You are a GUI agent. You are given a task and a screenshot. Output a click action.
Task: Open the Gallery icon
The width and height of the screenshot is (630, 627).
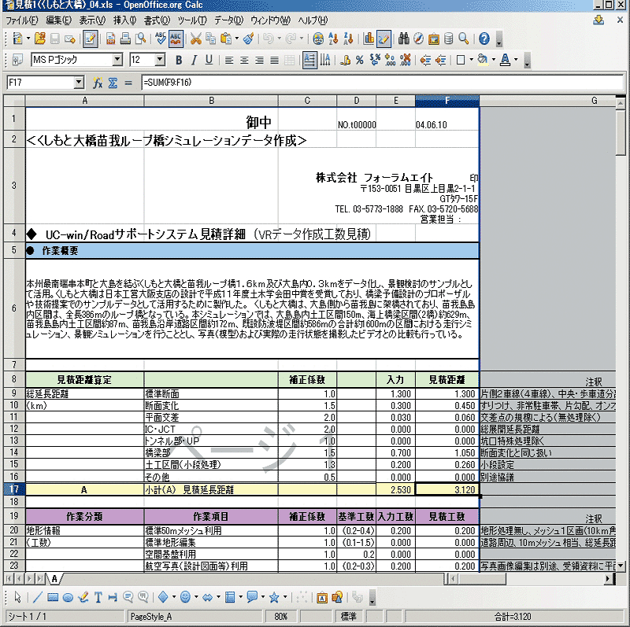[434, 39]
